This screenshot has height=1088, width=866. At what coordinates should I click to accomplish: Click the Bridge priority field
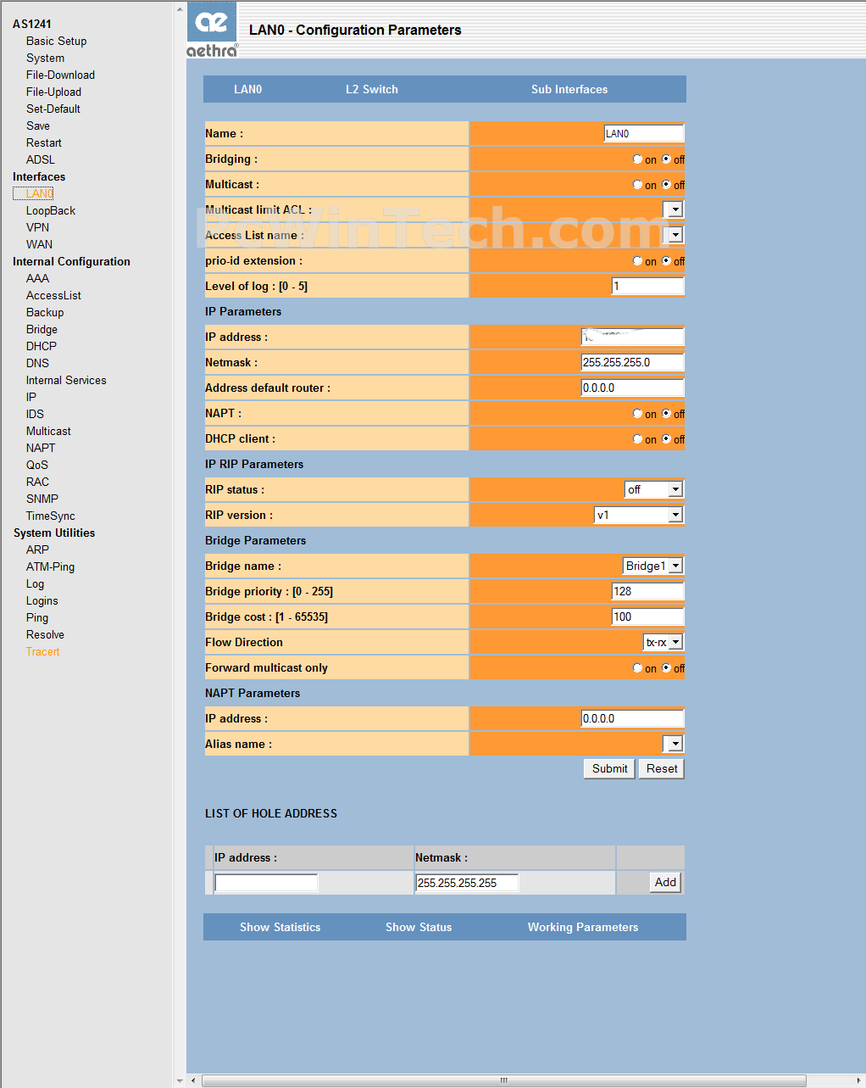coord(647,591)
